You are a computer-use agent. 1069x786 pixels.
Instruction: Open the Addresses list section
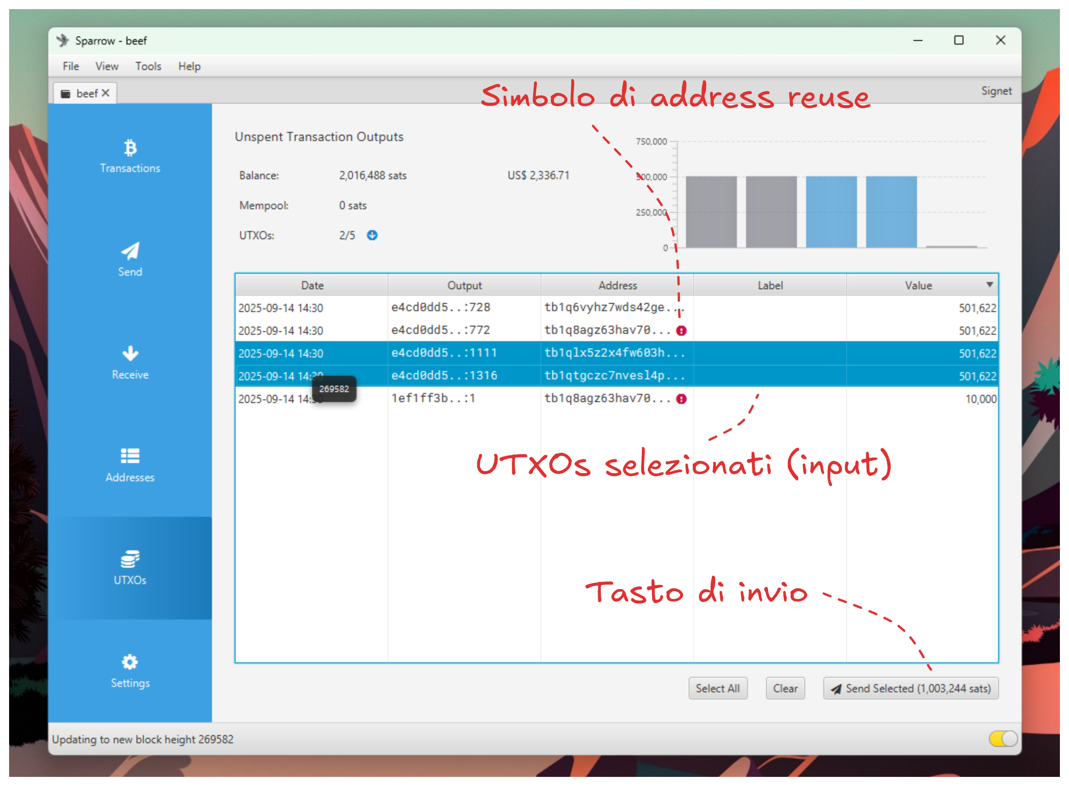[130, 465]
